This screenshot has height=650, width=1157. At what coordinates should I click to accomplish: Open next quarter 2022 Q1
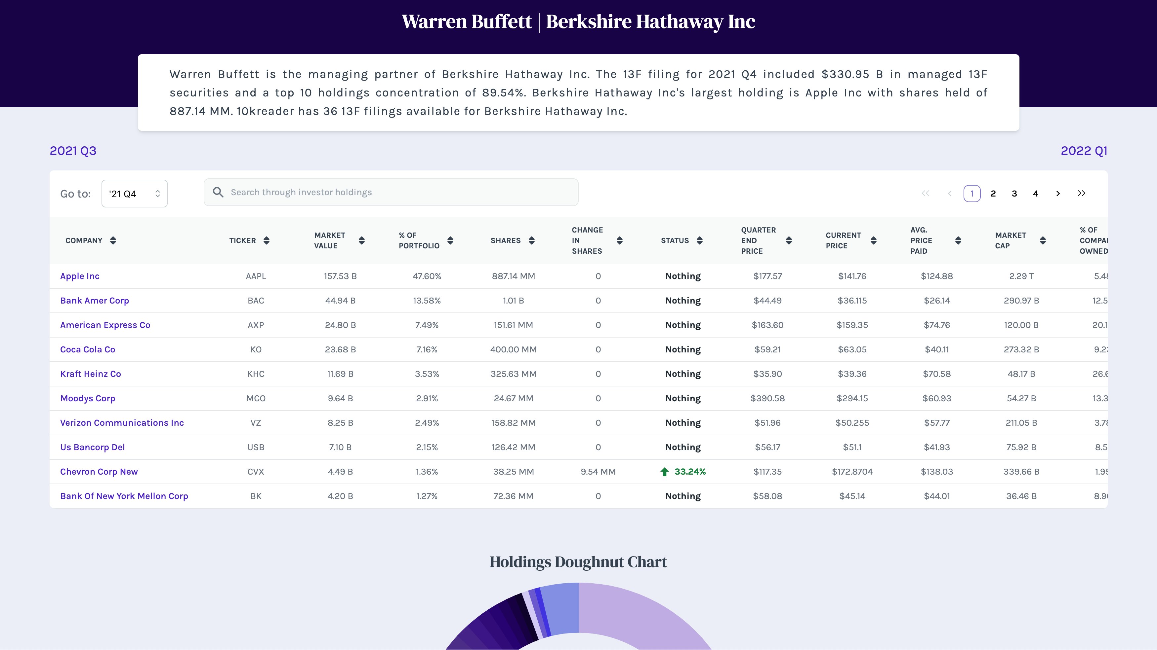tap(1084, 151)
